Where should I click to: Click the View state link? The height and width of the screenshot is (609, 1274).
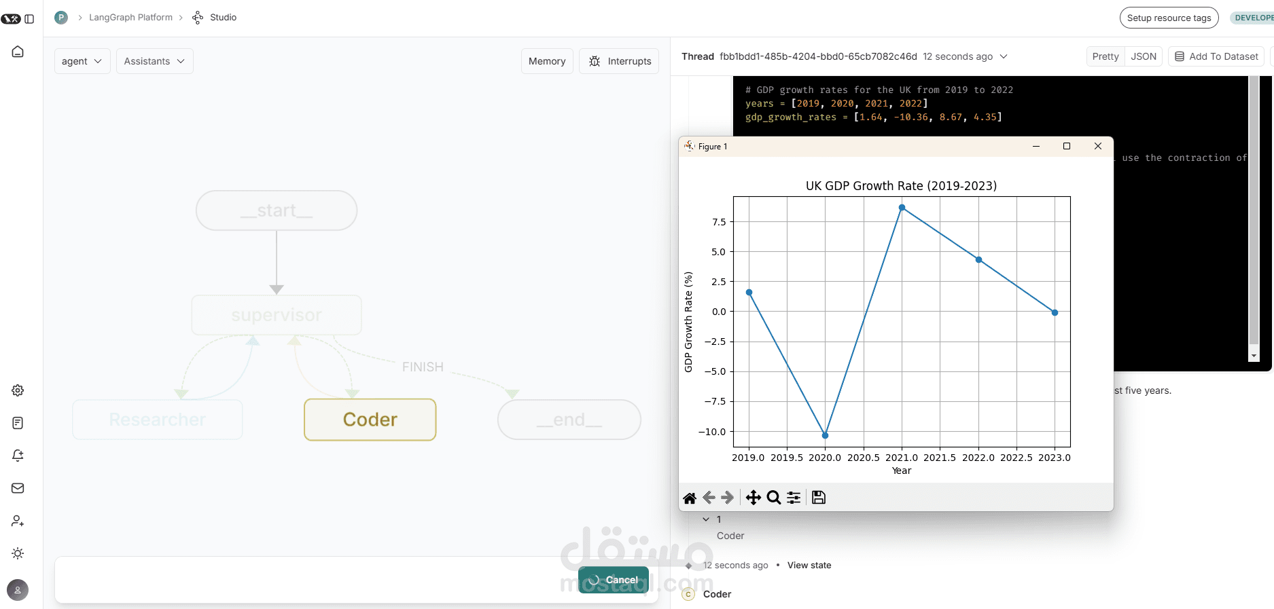[809, 566]
